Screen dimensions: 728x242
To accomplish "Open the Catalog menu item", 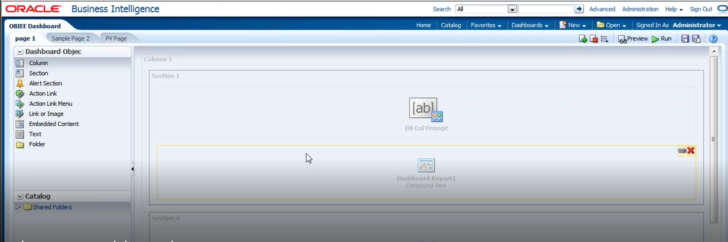I will 451,25.
